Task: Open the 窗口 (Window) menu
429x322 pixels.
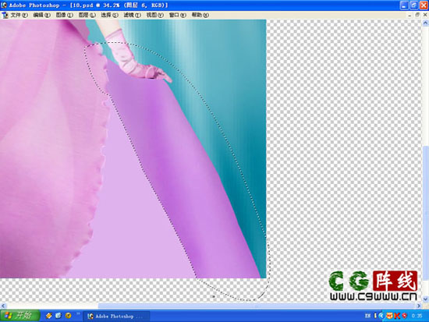Action: click(177, 15)
